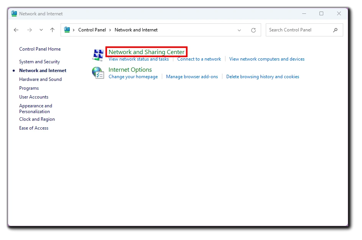Viewport: 362px width, 240px height.
Task: Expand chevron before Control Panel in address
Action: pyautogui.click(x=74, y=30)
